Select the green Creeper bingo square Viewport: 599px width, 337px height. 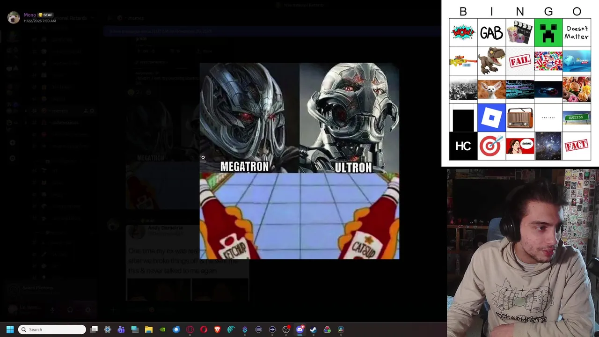548,33
